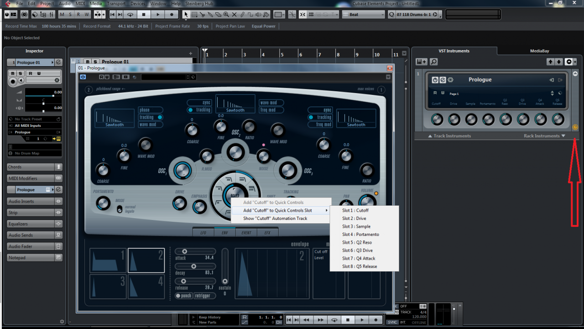Open the Transport menu
Image resolution: width=584 pixels, height=329 pixels.
tap(116, 3)
